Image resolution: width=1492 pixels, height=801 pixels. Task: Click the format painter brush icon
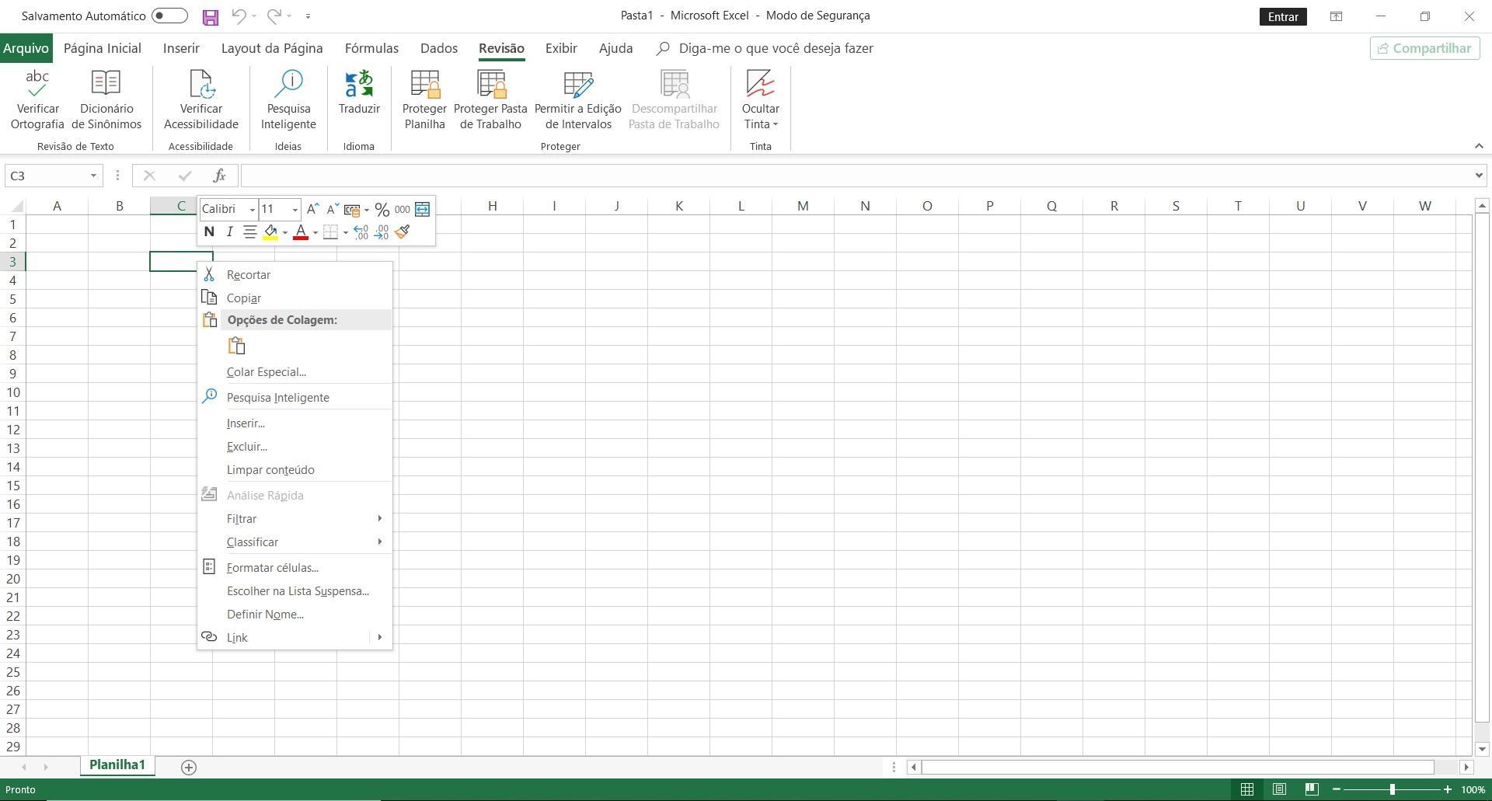[x=402, y=232]
